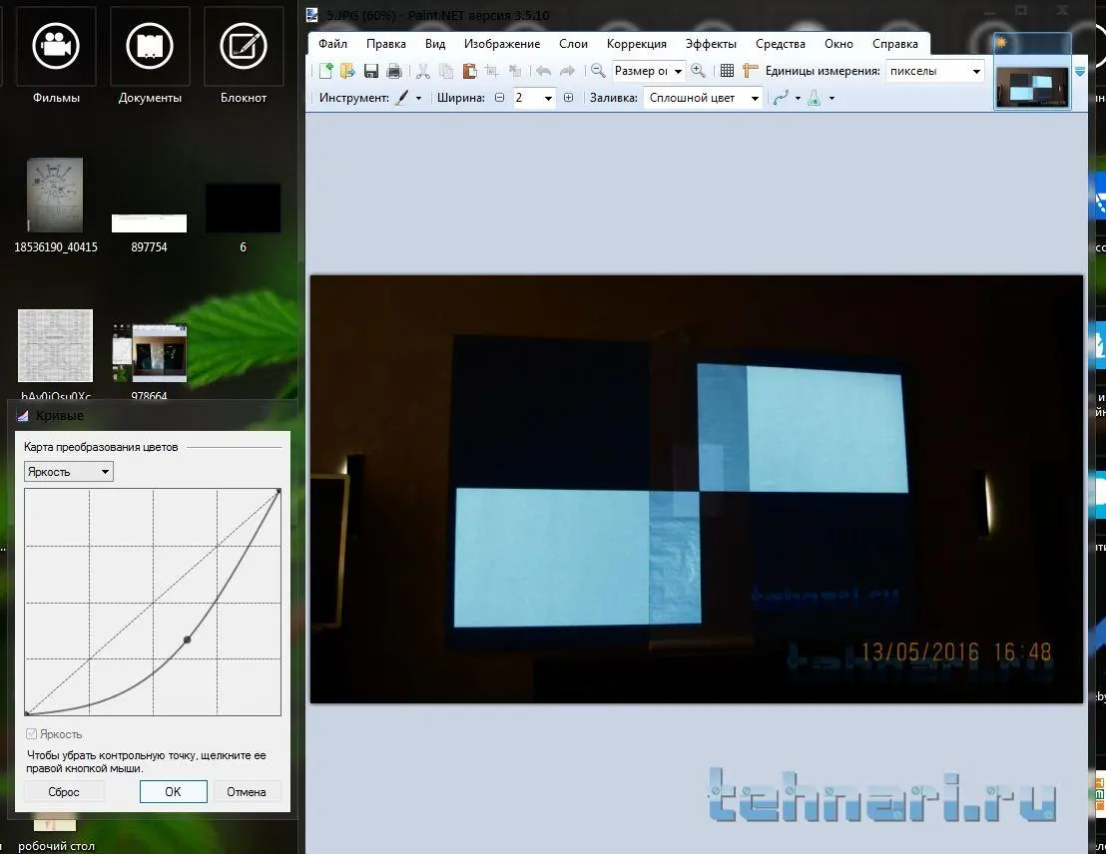Click the blending mode flask icon
Screen dimensions: 1106x854
click(x=814, y=98)
